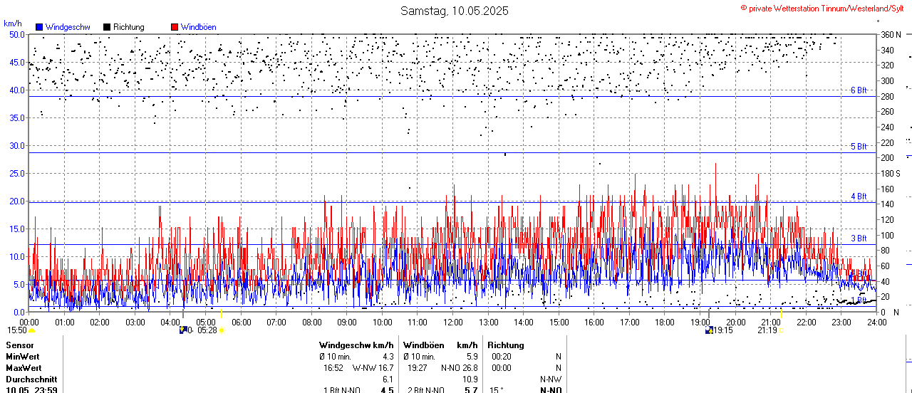Click the moon icon beside 19:15
Screen dimensions: 912x393
click(x=710, y=330)
